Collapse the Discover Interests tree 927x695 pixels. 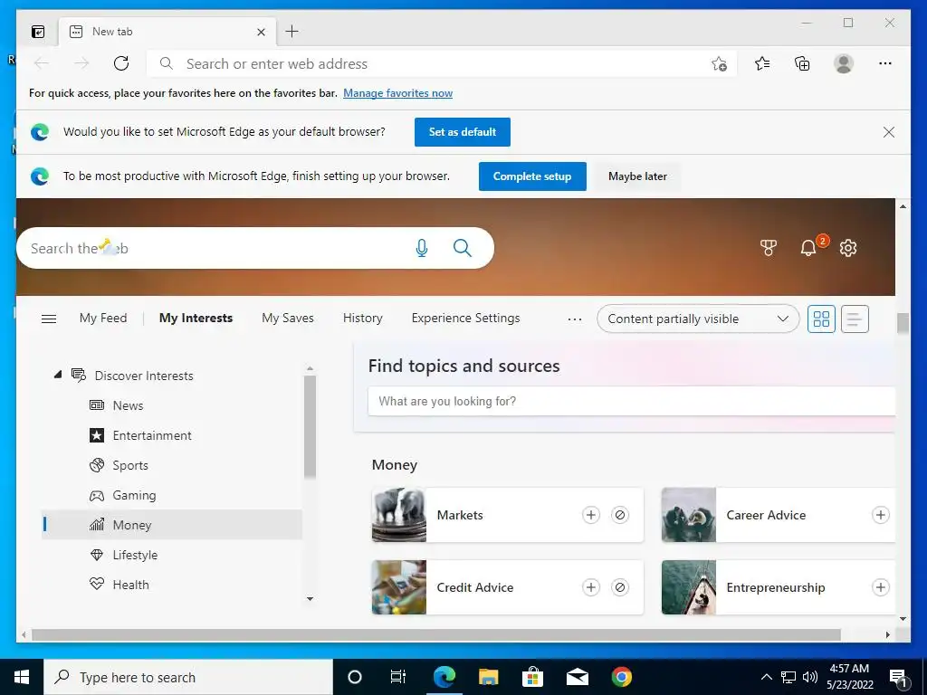pos(58,374)
